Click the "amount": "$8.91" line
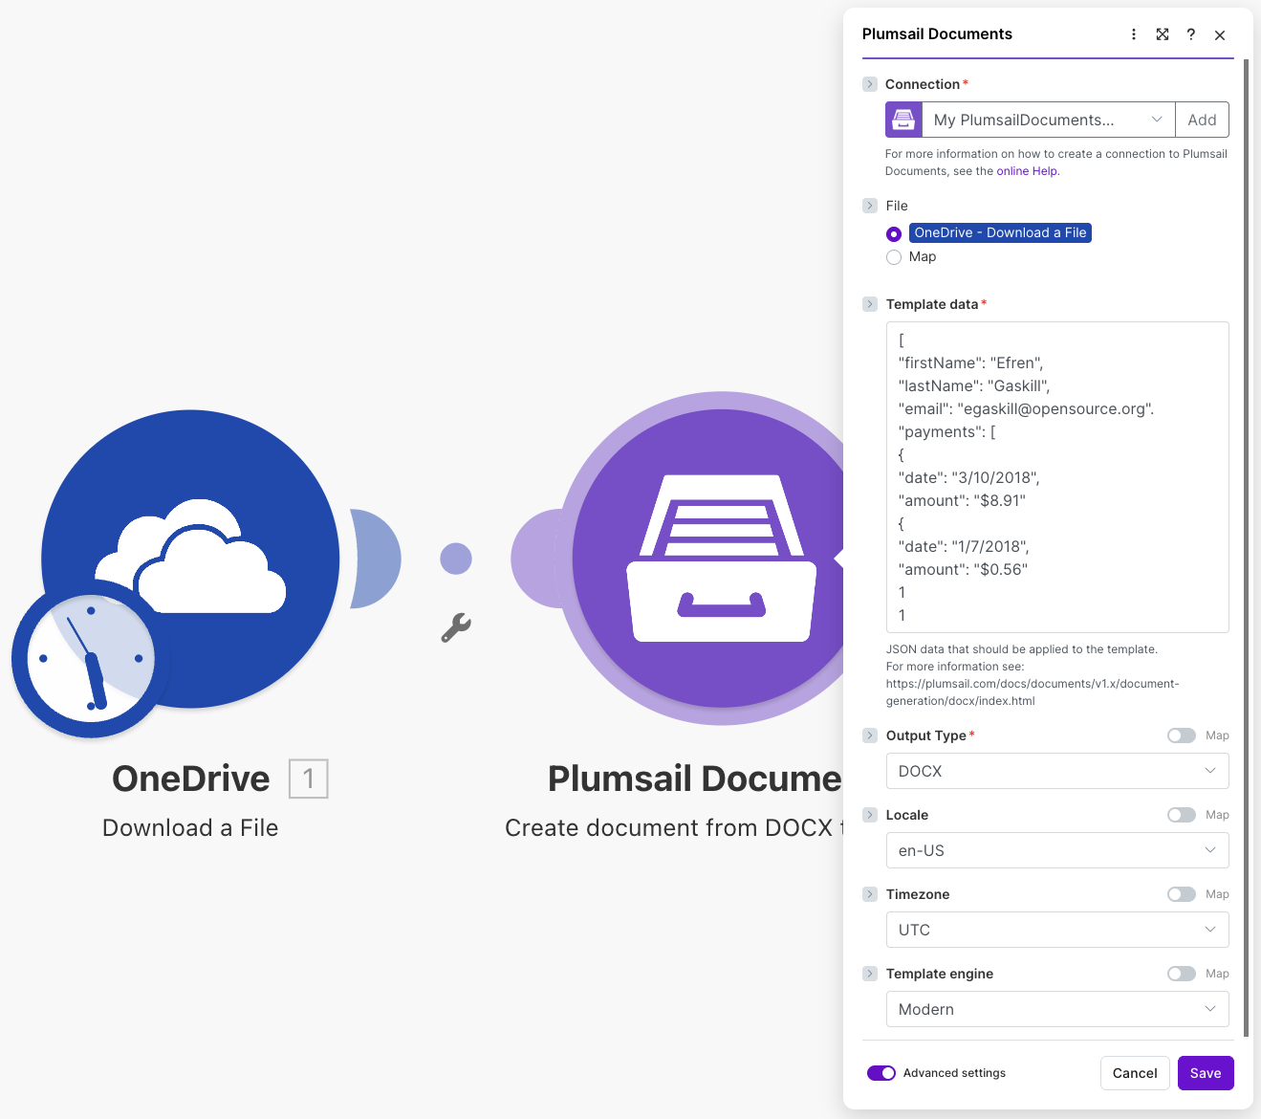The height and width of the screenshot is (1119, 1261). 962,501
